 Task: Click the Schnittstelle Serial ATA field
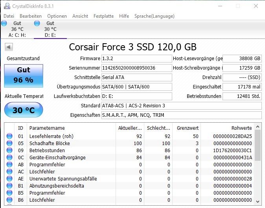pyautogui.click(x=136, y=77)
